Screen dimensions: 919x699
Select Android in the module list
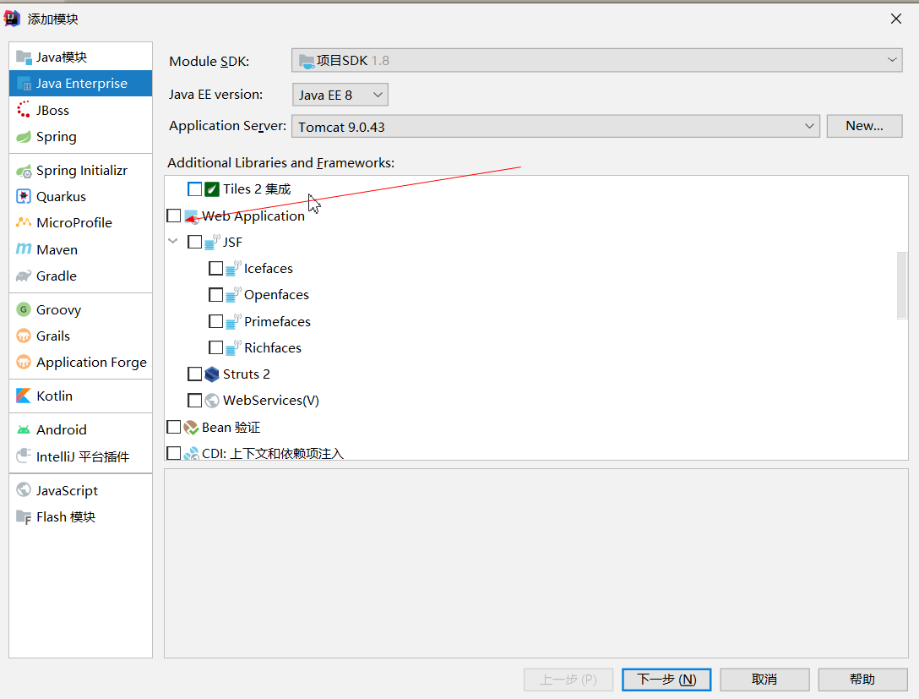click(x=81, y=430)
